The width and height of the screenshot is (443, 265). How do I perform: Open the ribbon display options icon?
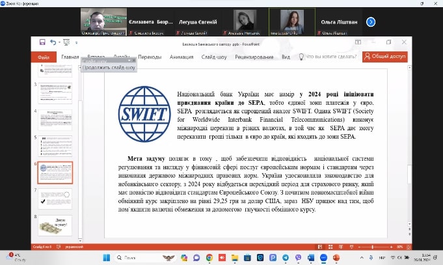pos(358,42)
